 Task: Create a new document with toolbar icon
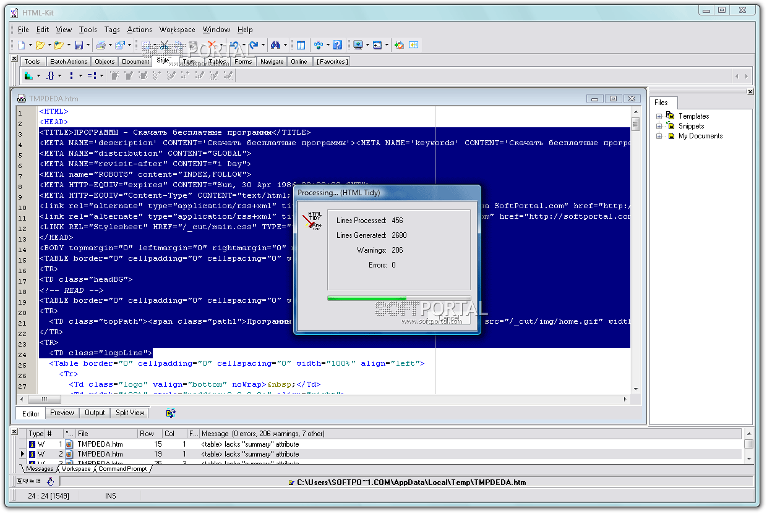coord(22,45)
